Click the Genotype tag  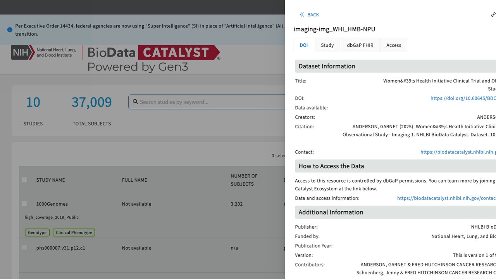[37, 232]
